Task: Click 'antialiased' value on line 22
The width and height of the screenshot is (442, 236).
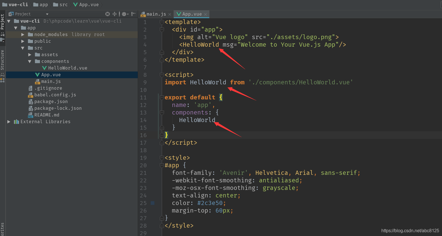Action: click(x=279, y=180)
